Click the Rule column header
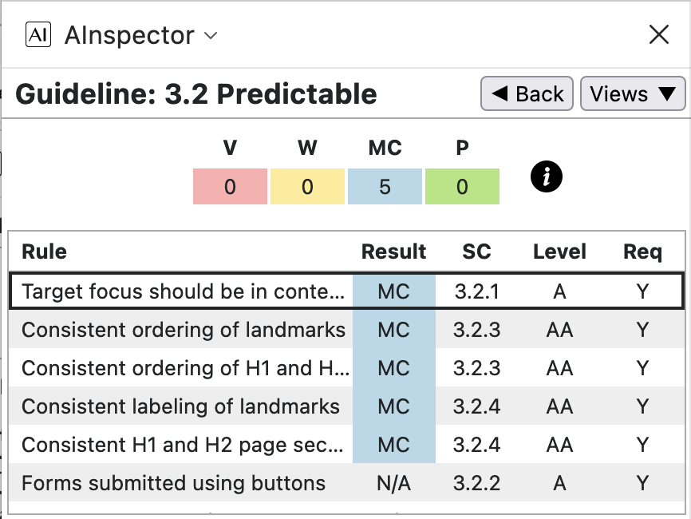The height and width of the screenshot is (519, 691). point(44,252)
